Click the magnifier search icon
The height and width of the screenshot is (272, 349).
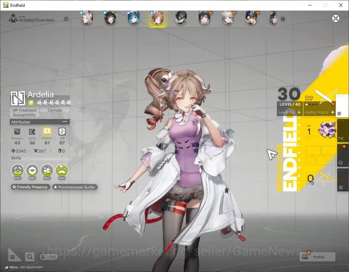pyautogui.click(x=30, y=257)
